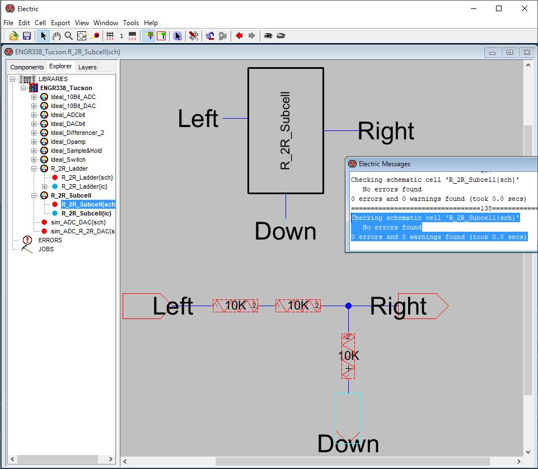This screenshot has height=469, width=538.
Task: Toggle the open eye visibility icon
Action: tap(268, 36)
